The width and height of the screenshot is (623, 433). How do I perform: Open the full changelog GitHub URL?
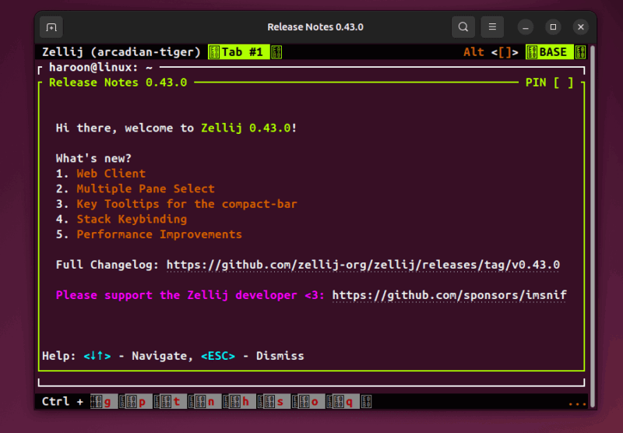click(363, 265)
